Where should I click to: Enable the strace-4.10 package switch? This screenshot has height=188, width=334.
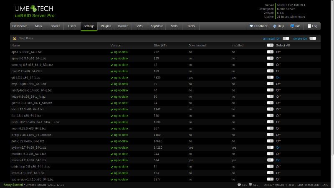click(x=270, y=173)
